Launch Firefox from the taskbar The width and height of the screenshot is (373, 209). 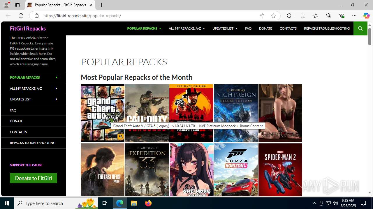[148, 203]
